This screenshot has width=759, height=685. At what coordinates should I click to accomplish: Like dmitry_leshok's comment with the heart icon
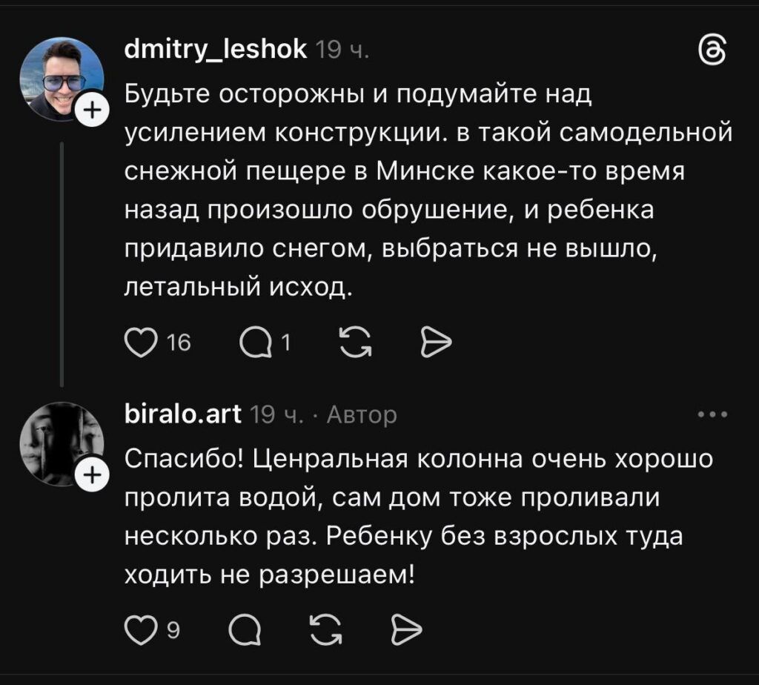point(139,341)
